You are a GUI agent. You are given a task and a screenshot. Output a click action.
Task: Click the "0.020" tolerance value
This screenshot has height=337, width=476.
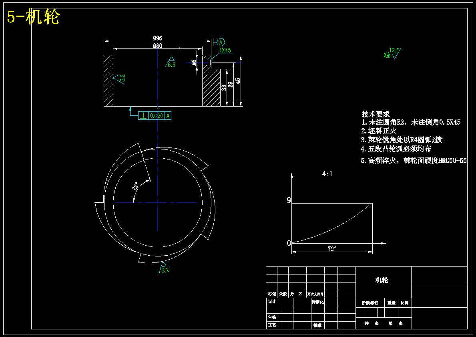tap(157, 116)
